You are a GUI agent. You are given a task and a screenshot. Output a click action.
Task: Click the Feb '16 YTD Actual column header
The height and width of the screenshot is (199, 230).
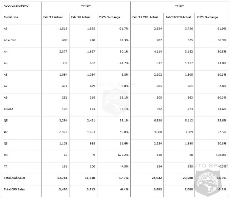click(x=178, y=17)
